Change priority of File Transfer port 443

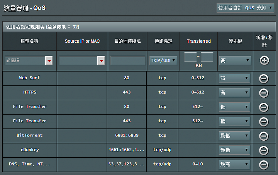tap(234, 121)
